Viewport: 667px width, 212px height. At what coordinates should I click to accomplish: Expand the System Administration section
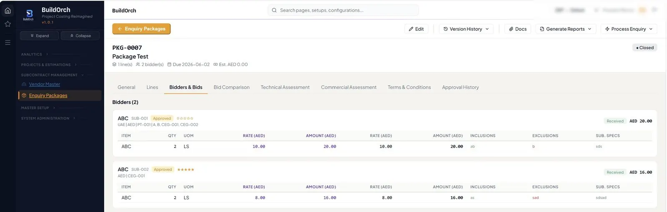pyautogui.click(x=48, y=118)
